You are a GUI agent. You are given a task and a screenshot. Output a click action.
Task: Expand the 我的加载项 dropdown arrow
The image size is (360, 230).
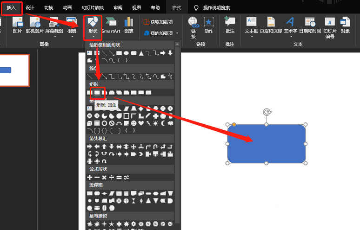tap(177, 33)
